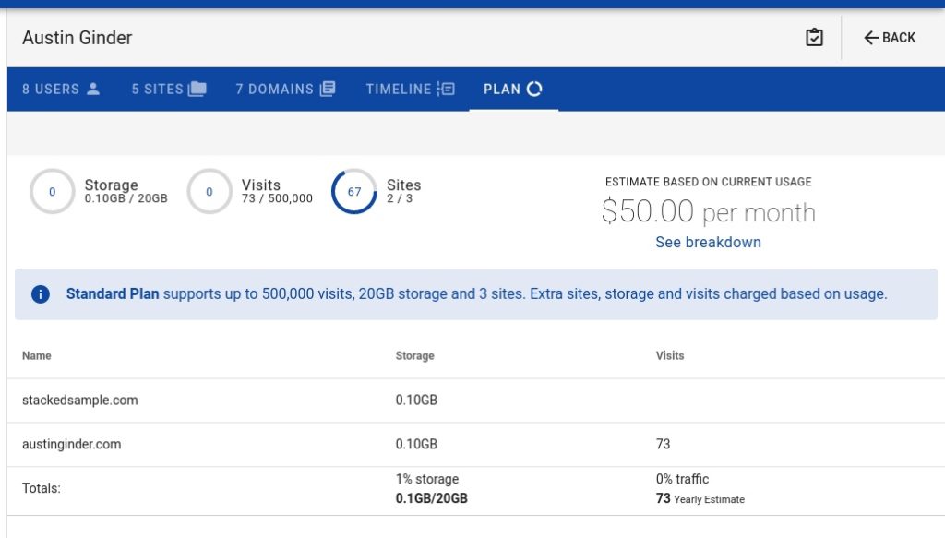The image size is (945, 538).
Task: Click the domains list icon
Action: click(x=328, y=90)
